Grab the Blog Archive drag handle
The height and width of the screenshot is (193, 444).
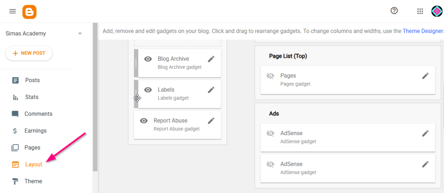(136, 63)
